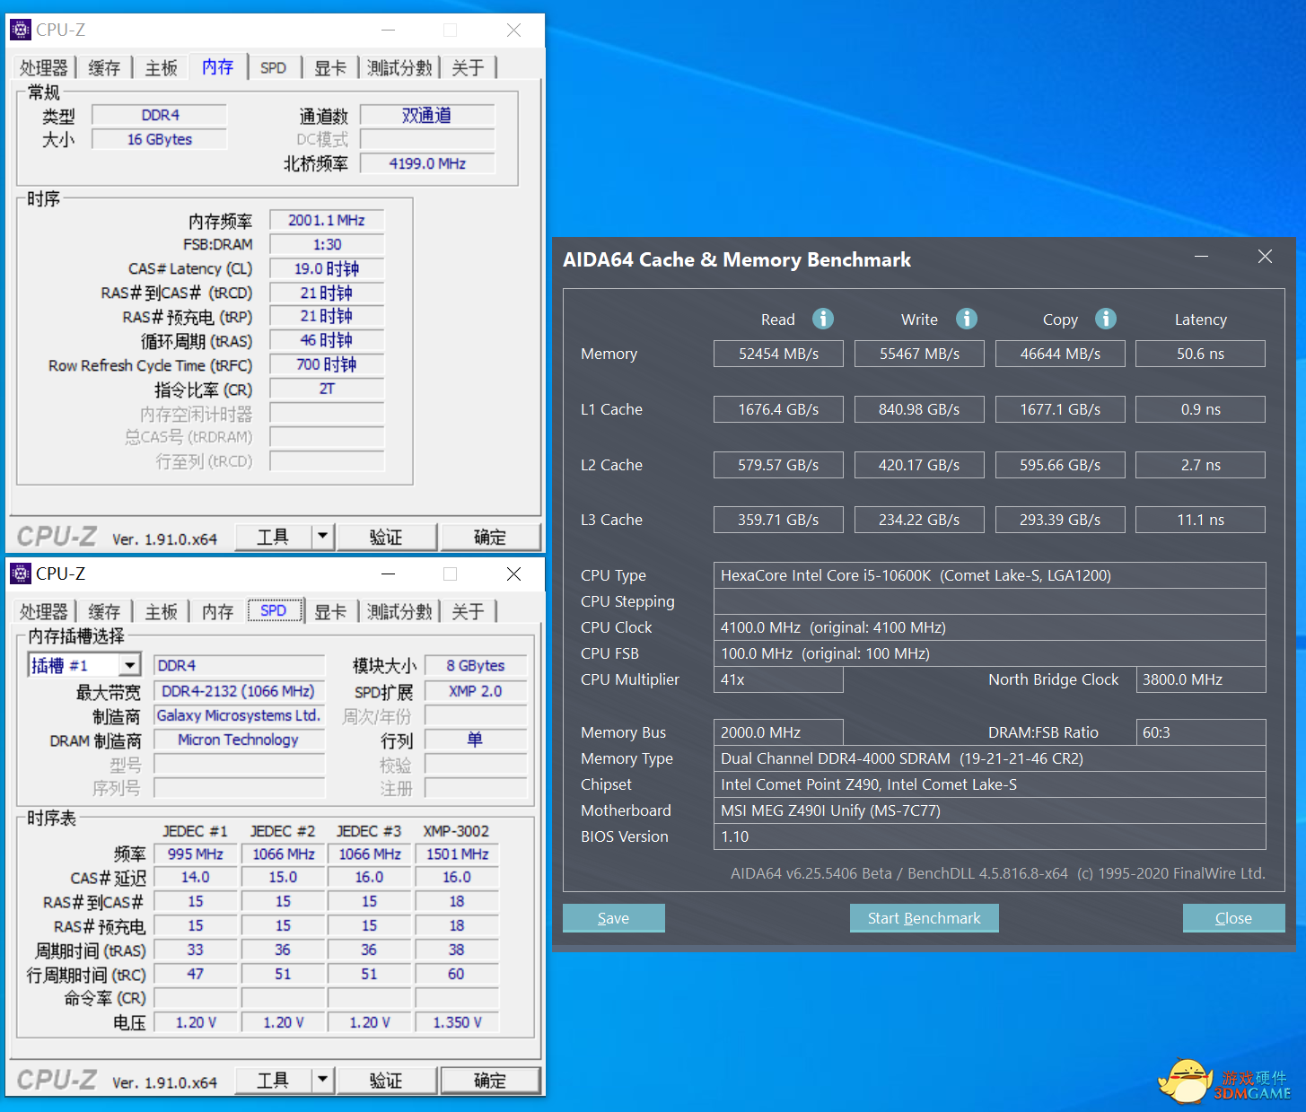
Task: Open the 工具 dropdown arrow in bottom CPU-Z window
Action: [323, 1080]
